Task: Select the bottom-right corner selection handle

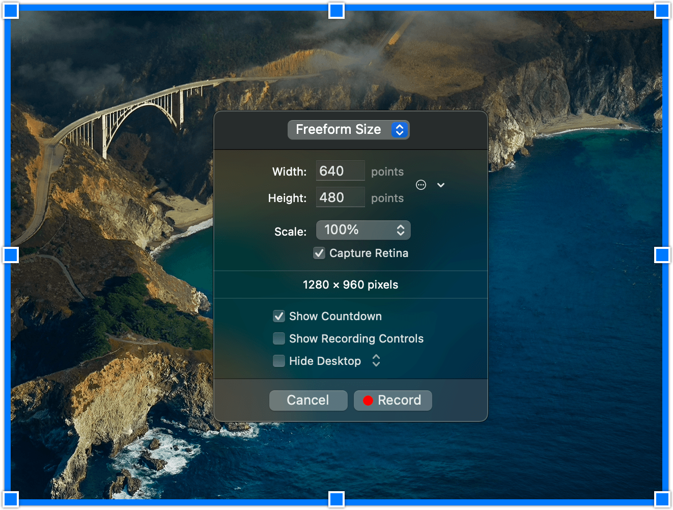Action: tap(662, 499)
